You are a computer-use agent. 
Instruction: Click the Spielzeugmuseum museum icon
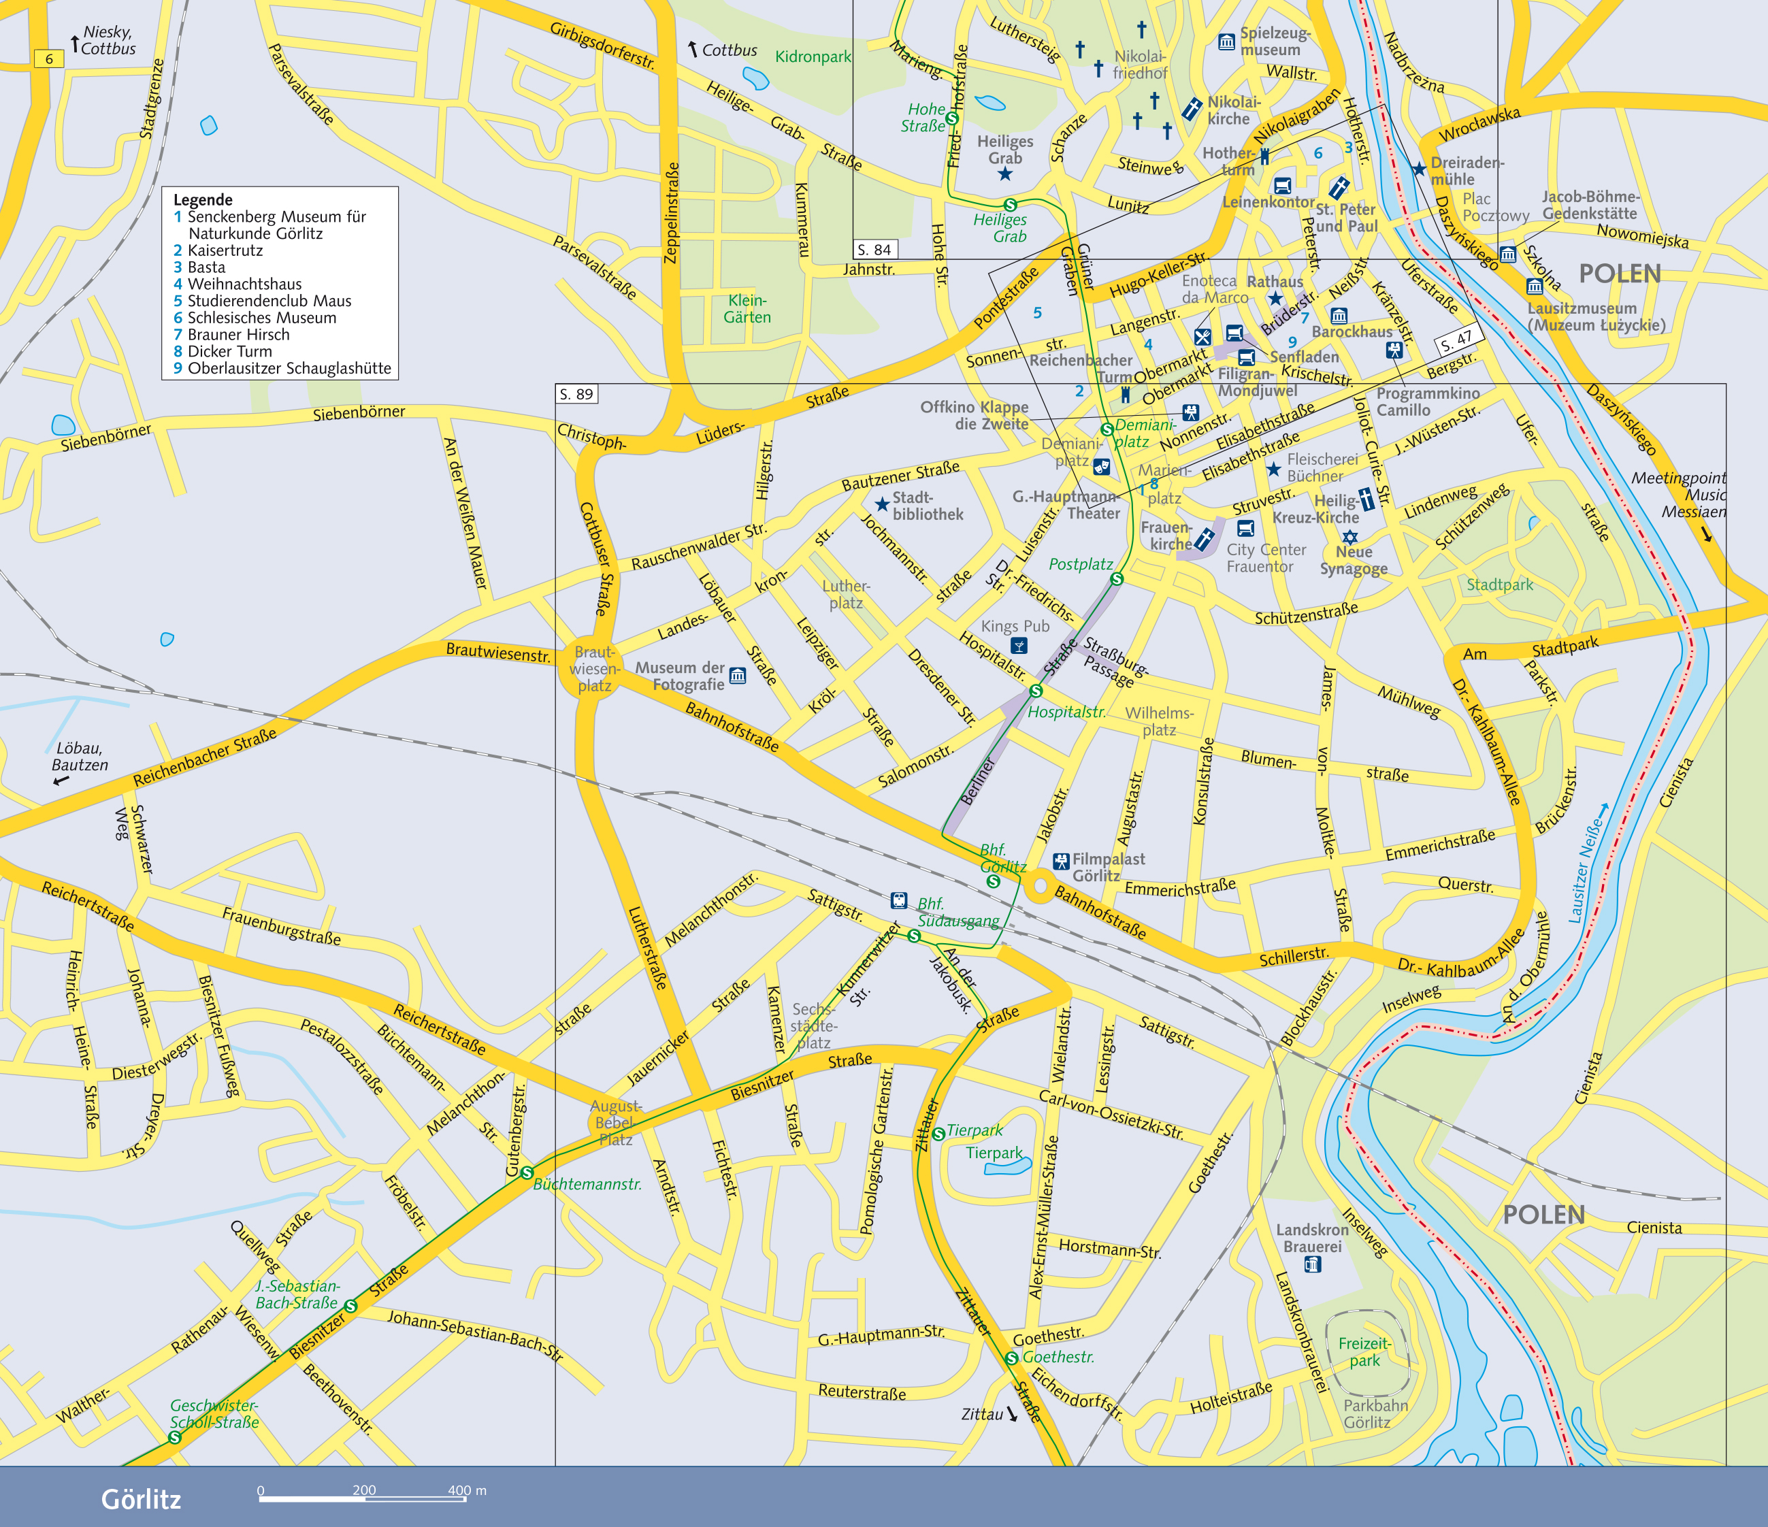click(x=1226, y=42)
